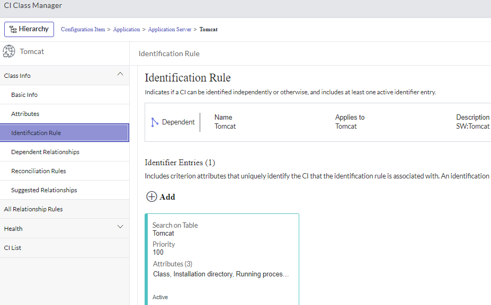Collapse the Class Info section chevron

[120, 74]
